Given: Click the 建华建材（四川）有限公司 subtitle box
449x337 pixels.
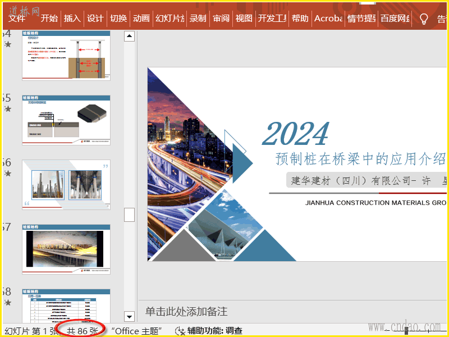Looking at the screenshot, I should click(366, 180).
